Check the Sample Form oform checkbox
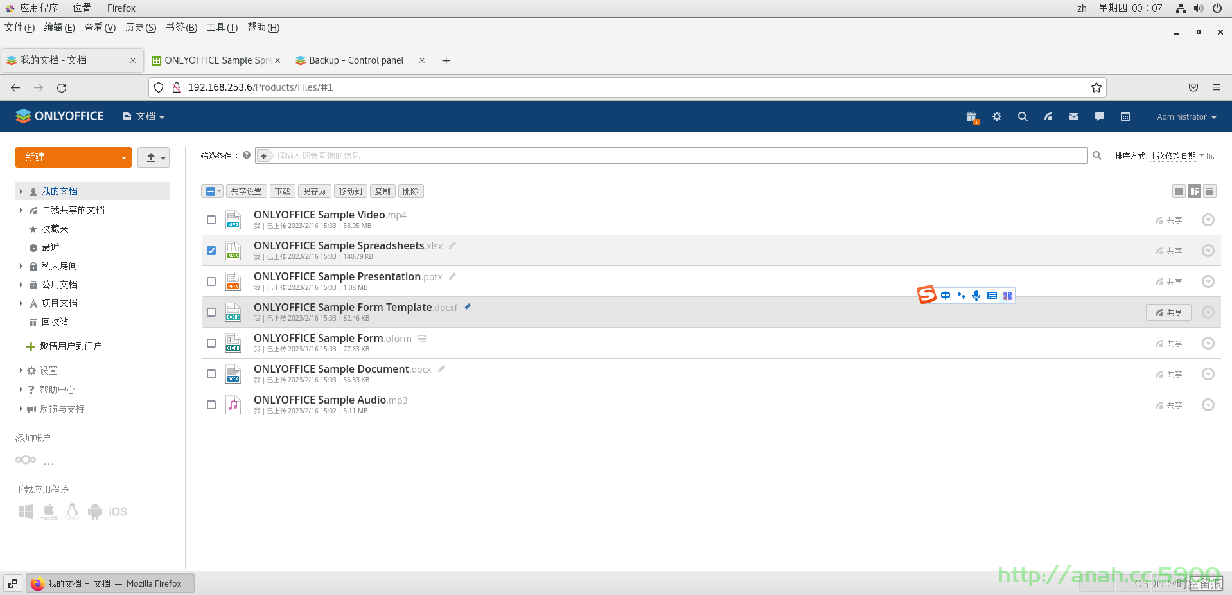 pyautogui.click(x=211, y=343)
